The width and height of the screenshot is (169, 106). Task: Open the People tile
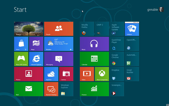59,29
